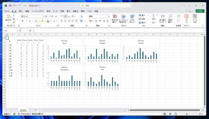Viewport: 209px width, 119px height.
Task: Expand the formula bar
Action: [x=203, y=30]
